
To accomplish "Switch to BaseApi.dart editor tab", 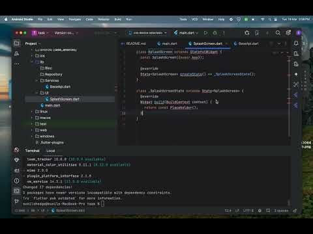I will [x=246, y=44].
